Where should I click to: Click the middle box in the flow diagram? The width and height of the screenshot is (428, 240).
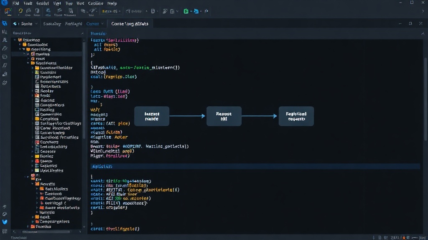(x=224, y=116)
